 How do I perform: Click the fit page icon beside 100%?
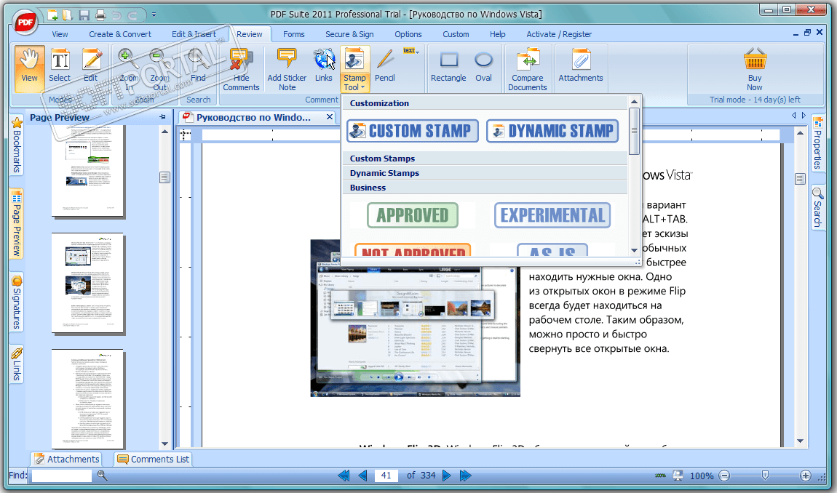(678, 475)
